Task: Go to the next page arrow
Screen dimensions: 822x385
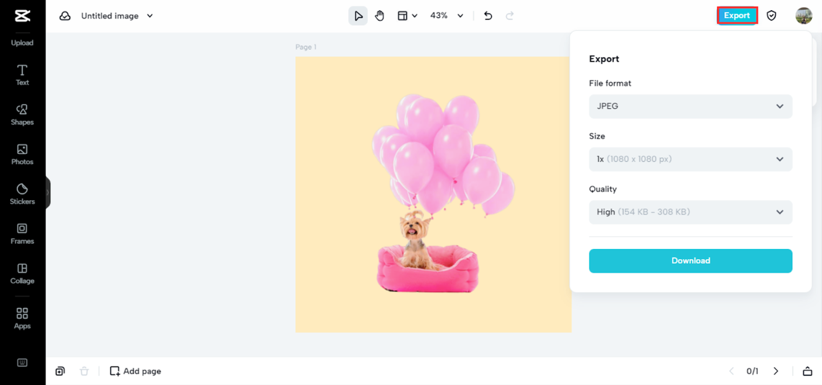Action: [776, 371]
